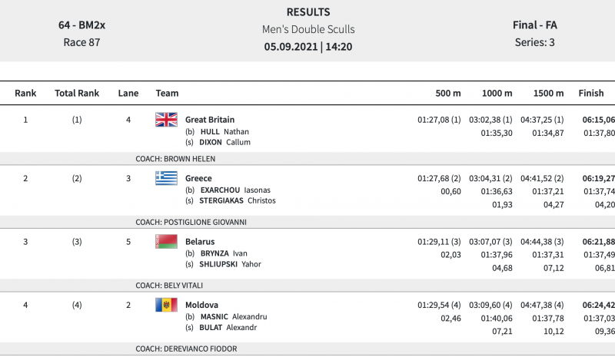
Task: Click the Great Britain flag icon
Action: (166, 120)
